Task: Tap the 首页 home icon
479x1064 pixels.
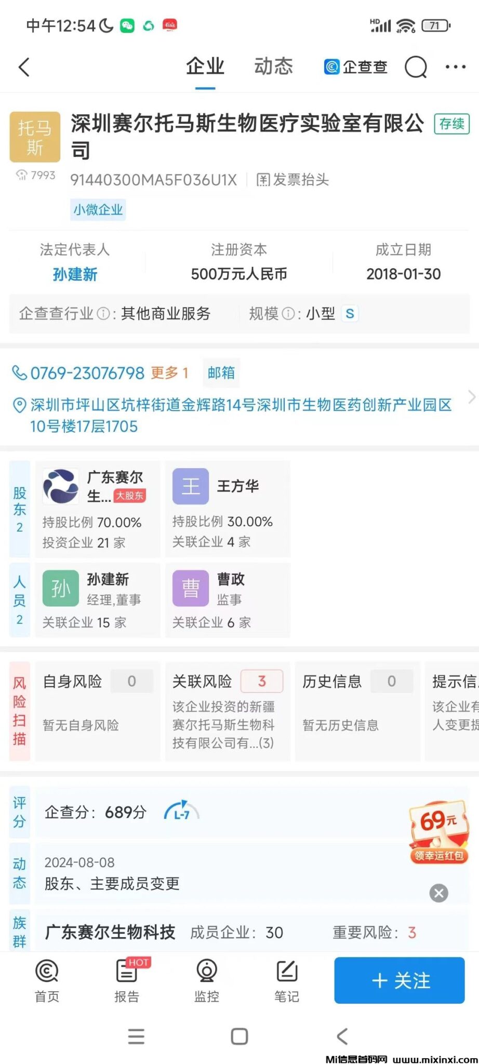Action: pyautogui.click(x=47, y=981)
